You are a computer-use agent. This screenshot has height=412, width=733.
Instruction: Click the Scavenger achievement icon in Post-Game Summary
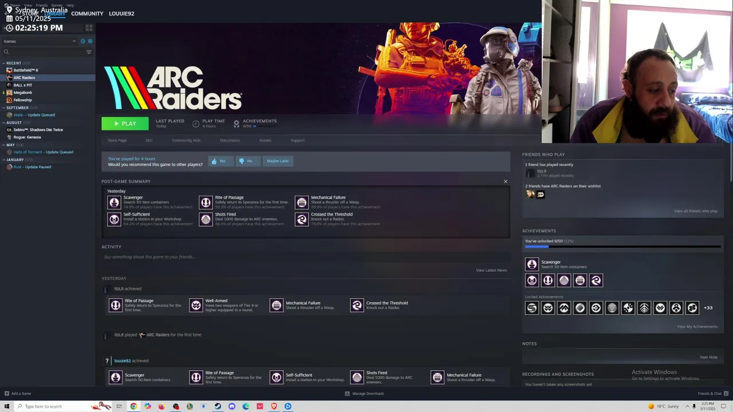(114, 202)
